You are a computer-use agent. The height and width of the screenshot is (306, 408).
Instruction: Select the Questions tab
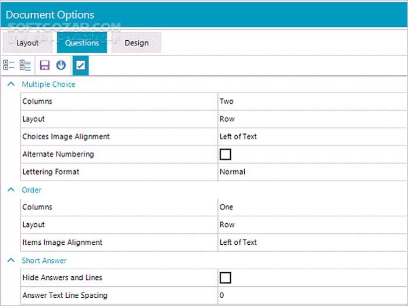pyautogui.click(x=82, y=43)
